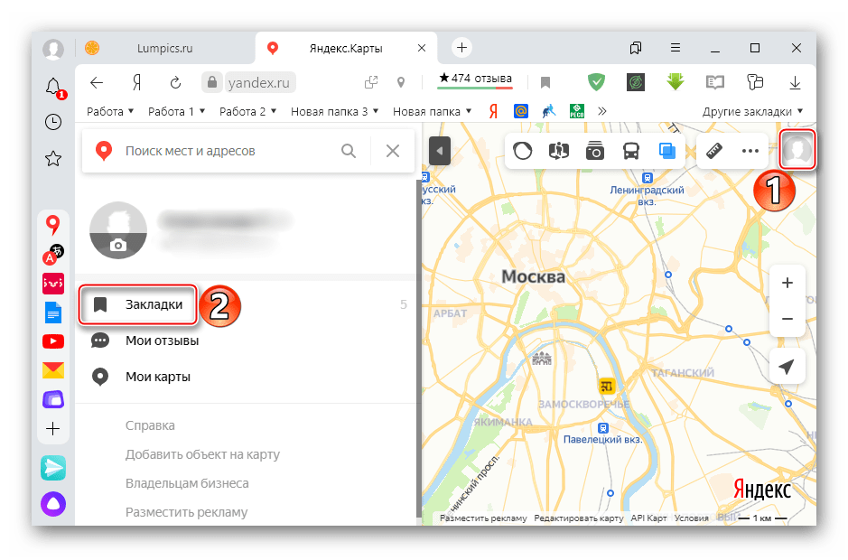848x560 pixels.
Task: Zoom in the map with plus
Action: coord(787,283)
